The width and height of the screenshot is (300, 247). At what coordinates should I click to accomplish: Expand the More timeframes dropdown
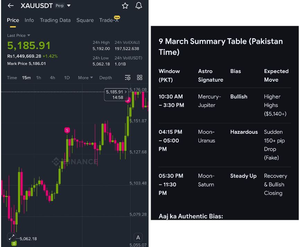tap(85, 77)
